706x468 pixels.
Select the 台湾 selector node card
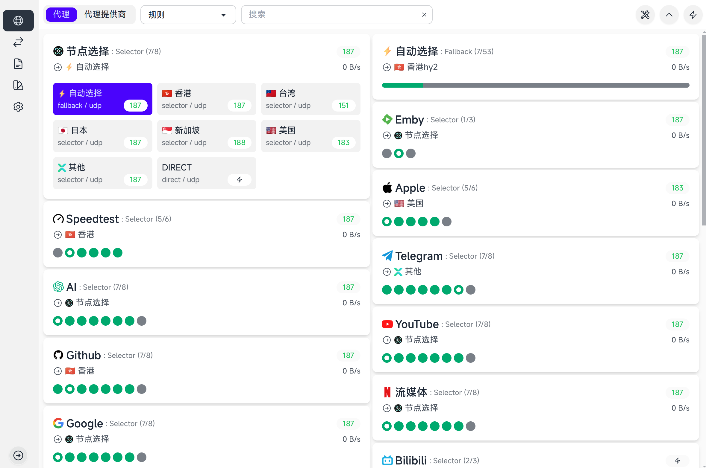click(311, 99)
